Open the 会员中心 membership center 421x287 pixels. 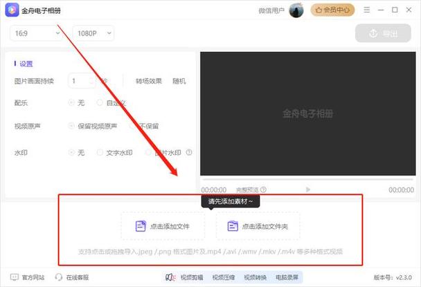pyautogui.click(x=332, y=10)
